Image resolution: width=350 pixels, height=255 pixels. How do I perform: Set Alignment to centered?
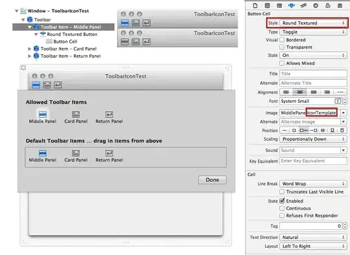300,92
